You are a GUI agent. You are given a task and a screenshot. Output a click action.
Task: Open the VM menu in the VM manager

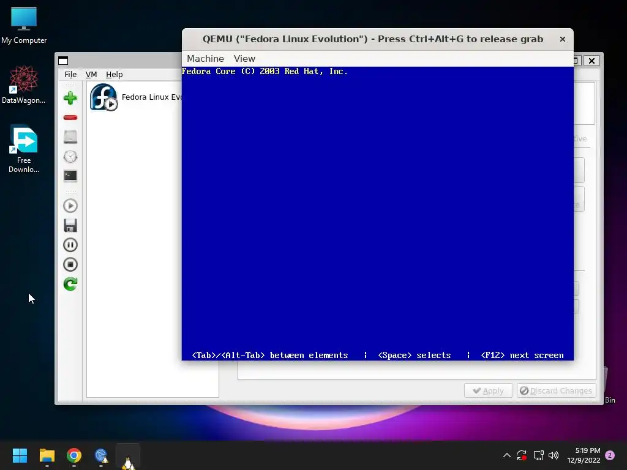click(91, 74)
